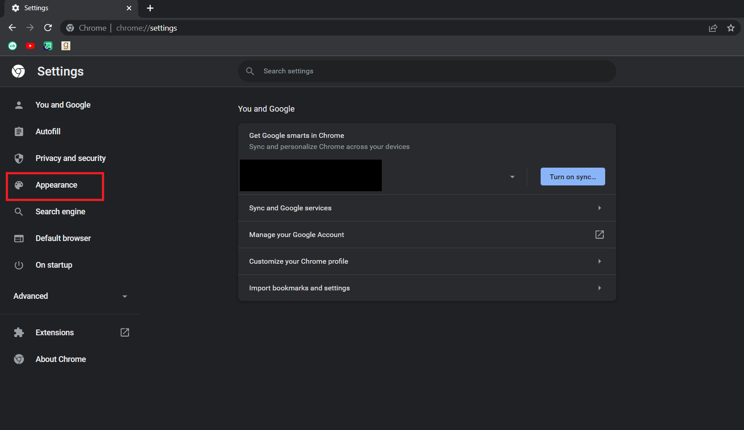744x430 pixels.
Task: Click the share page icon in address bar
Action: click(713, 28)
